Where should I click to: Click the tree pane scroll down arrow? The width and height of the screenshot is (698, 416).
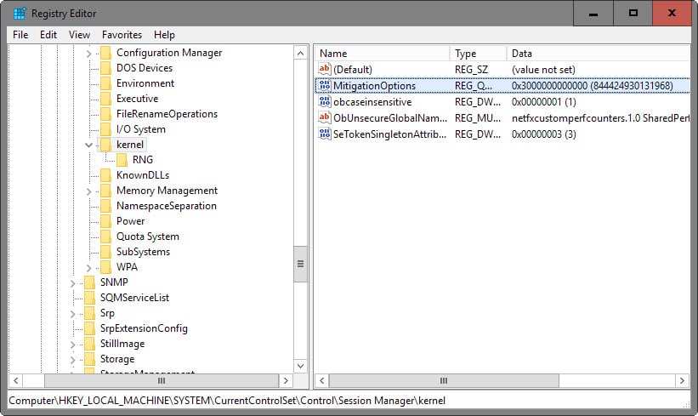(301, 366)
